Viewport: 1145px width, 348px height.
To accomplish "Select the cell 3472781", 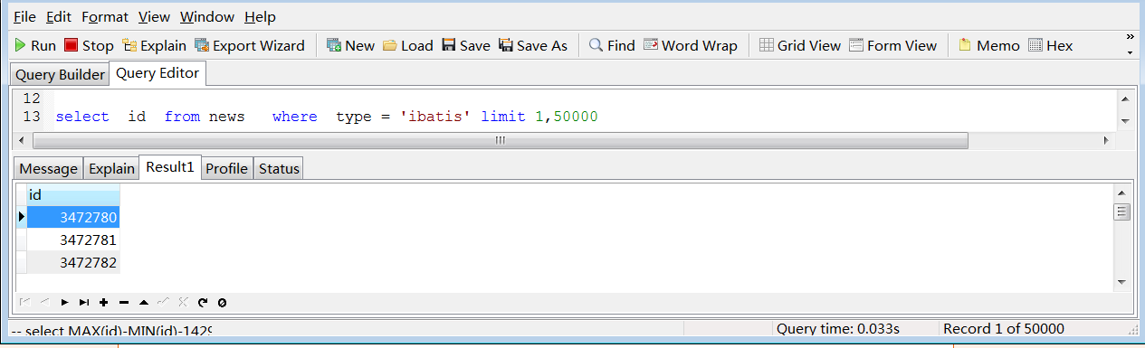I will (73, 240).
